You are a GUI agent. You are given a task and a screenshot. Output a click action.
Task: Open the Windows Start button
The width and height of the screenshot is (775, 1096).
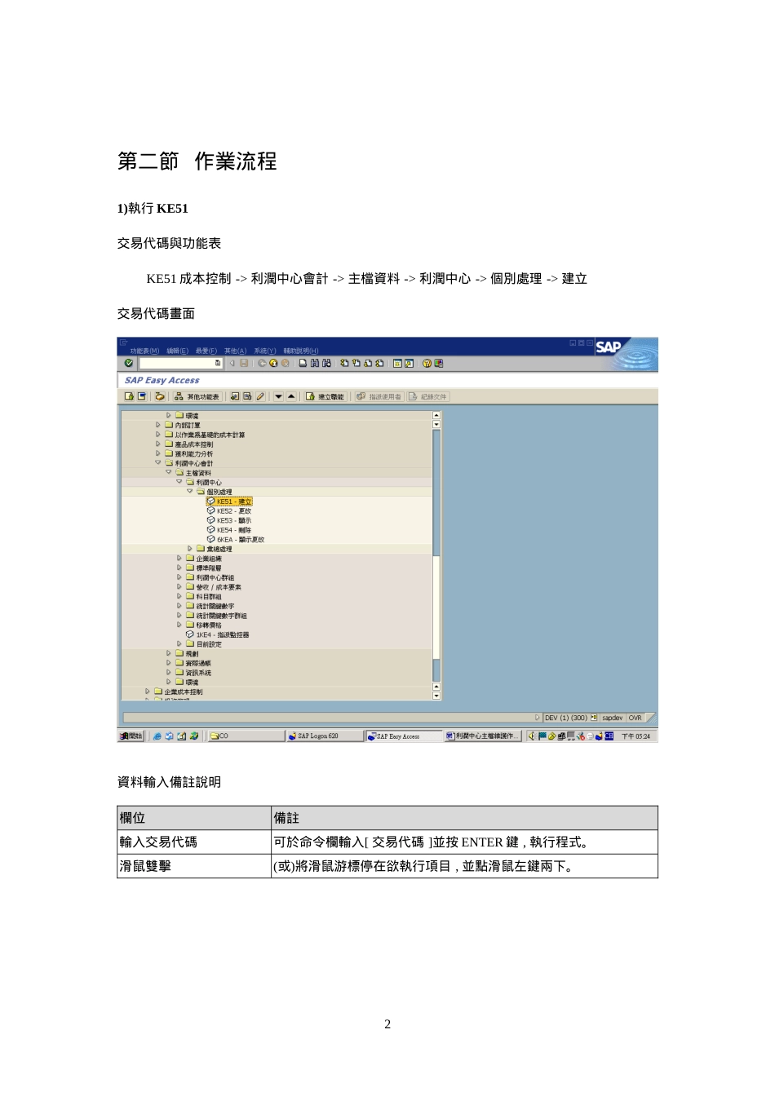131,736
